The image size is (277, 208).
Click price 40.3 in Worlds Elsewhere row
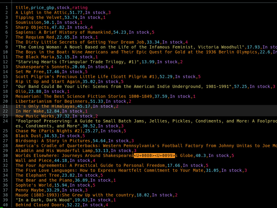201,156
